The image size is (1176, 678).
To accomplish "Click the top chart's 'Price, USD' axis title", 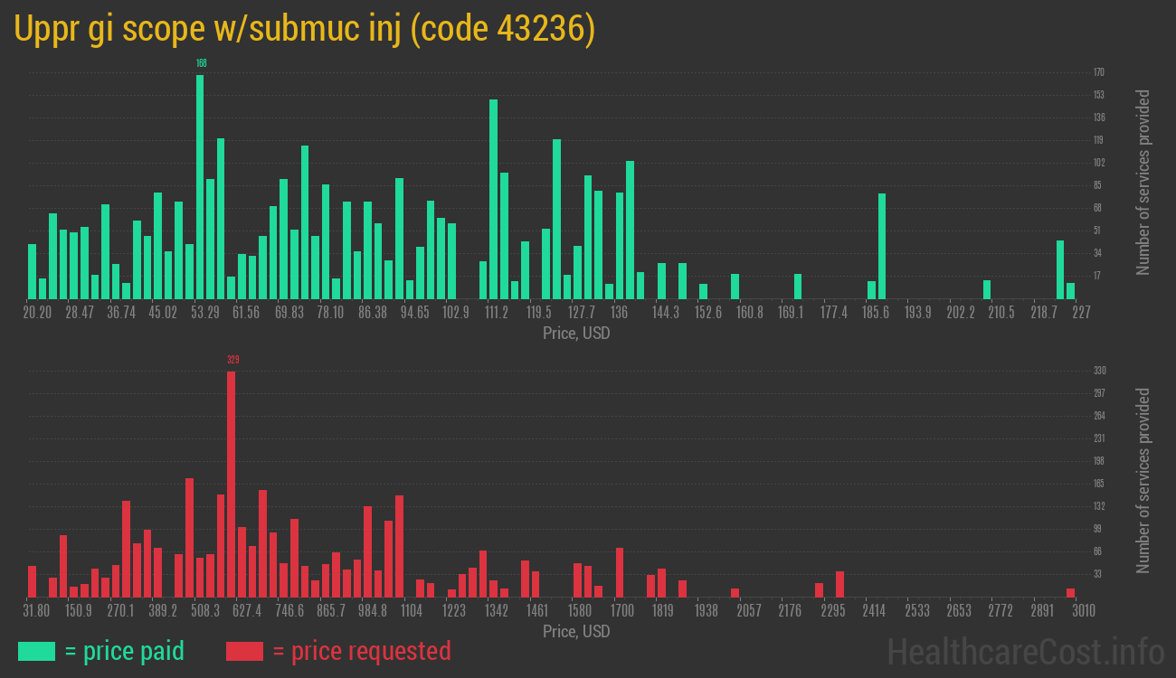I will (x=576, y=334).
